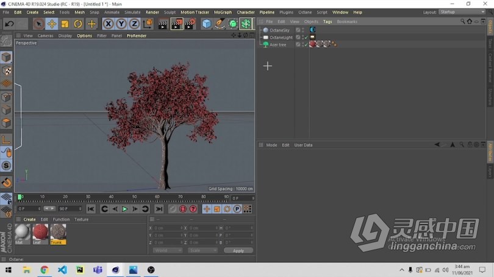Enable Points mode in left toolbar
This screenshot has width=494, height=277.
(x=6, y=97)
